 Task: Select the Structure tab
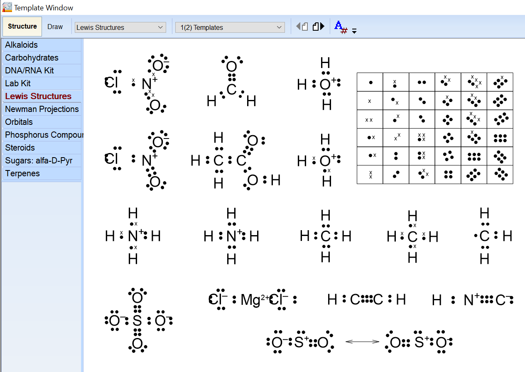pyautogui.click(x=22, y=26)
